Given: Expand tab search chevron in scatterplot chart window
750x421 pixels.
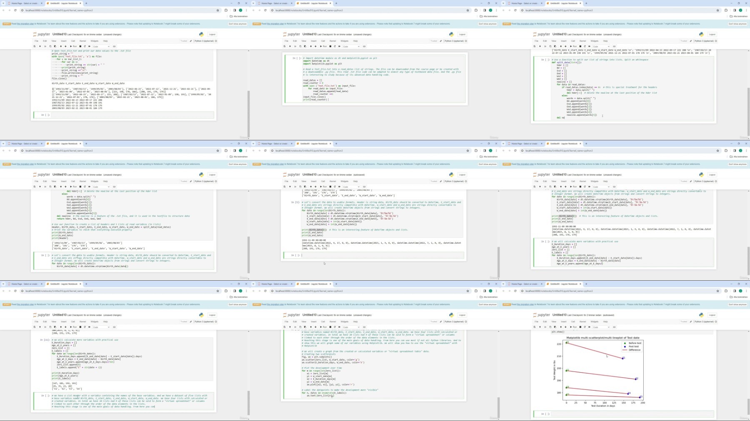Looking at the screenshot, I should (x=503, y=284).
